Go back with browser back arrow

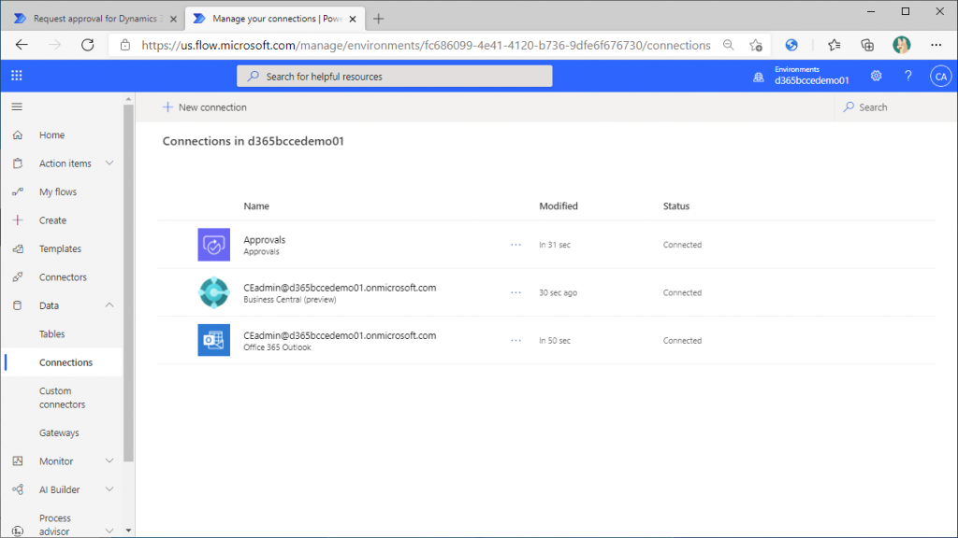(22, 45)
